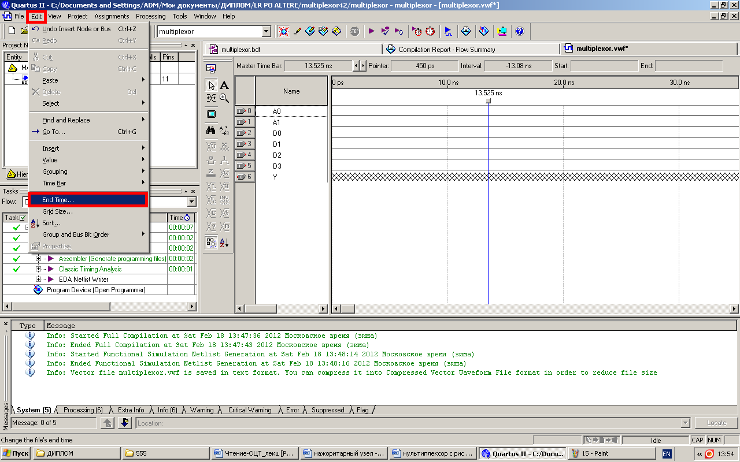Switch to Processing (6) messages tab
Image resolution: width=740 pixels, height=462 pixels.
pos(82,410)
